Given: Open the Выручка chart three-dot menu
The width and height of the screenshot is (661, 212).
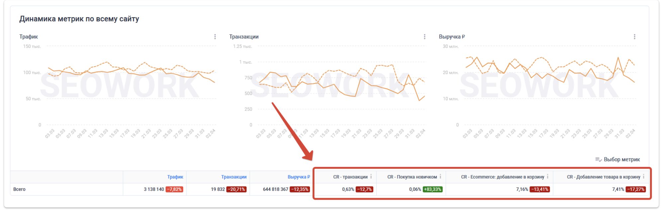Looking at the screenshot, I should 634,37.
